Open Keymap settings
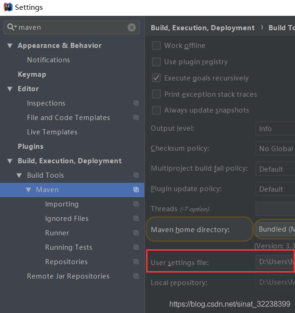Image resolution: width=295 pixels, height=313 pixels. 32,74
